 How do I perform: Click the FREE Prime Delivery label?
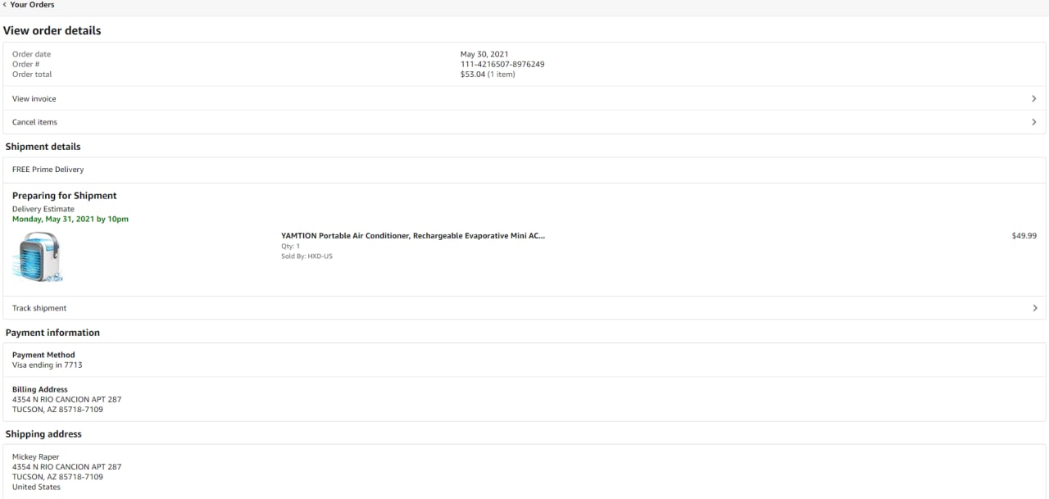(x=48, y=170)
